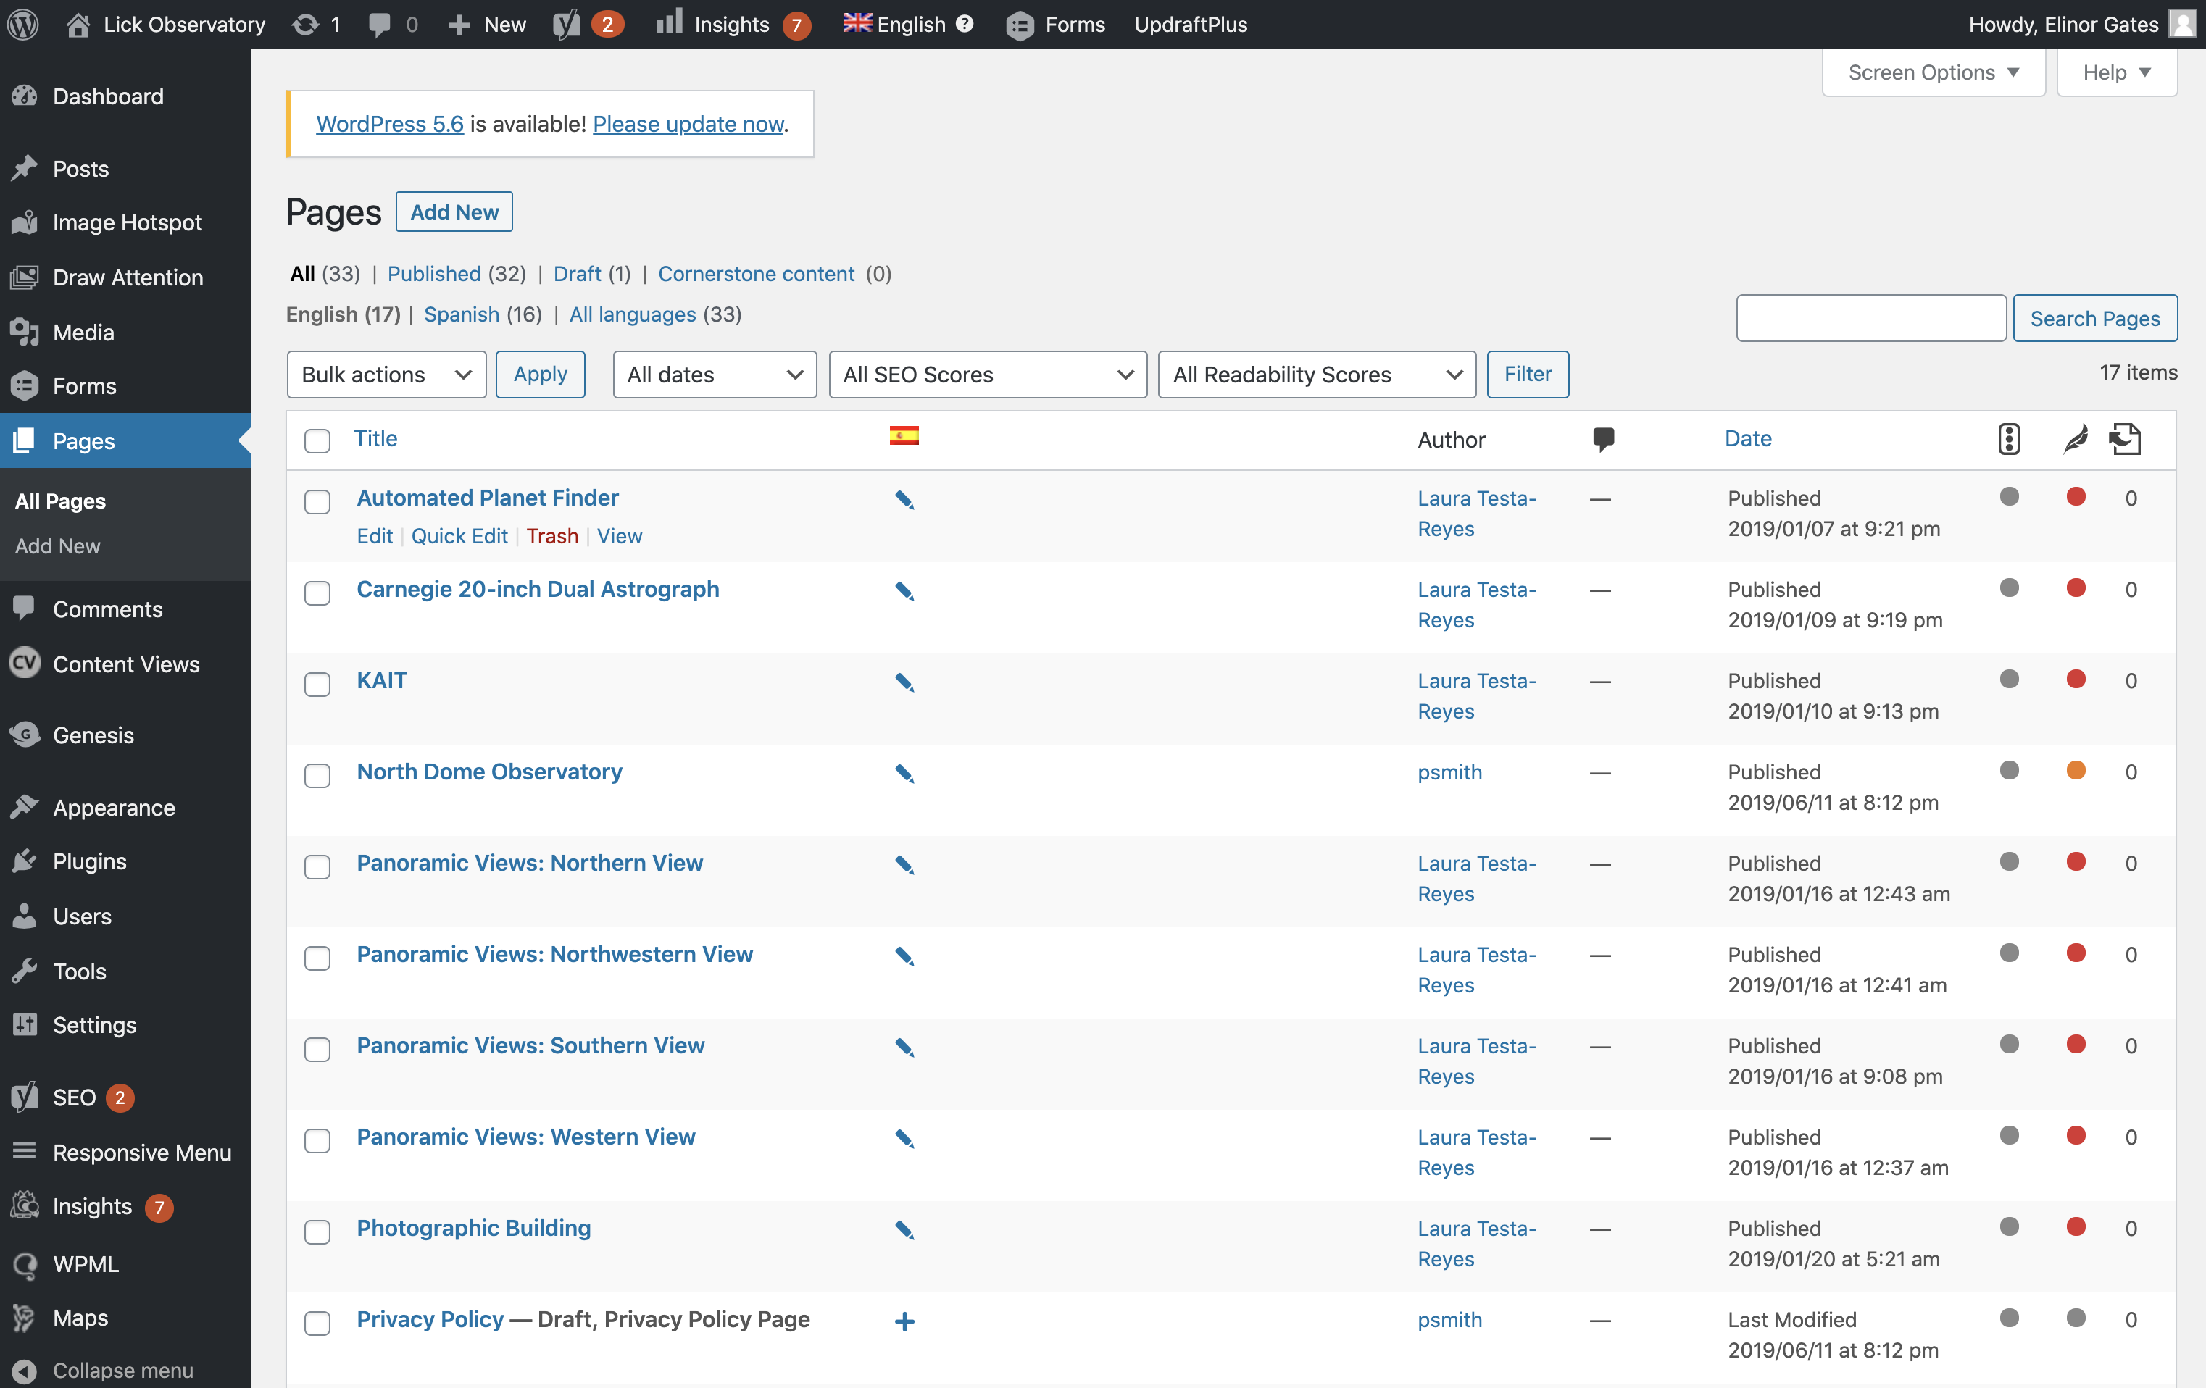
Task: Click Apply bulk action button
Action: tap(541, 374)
